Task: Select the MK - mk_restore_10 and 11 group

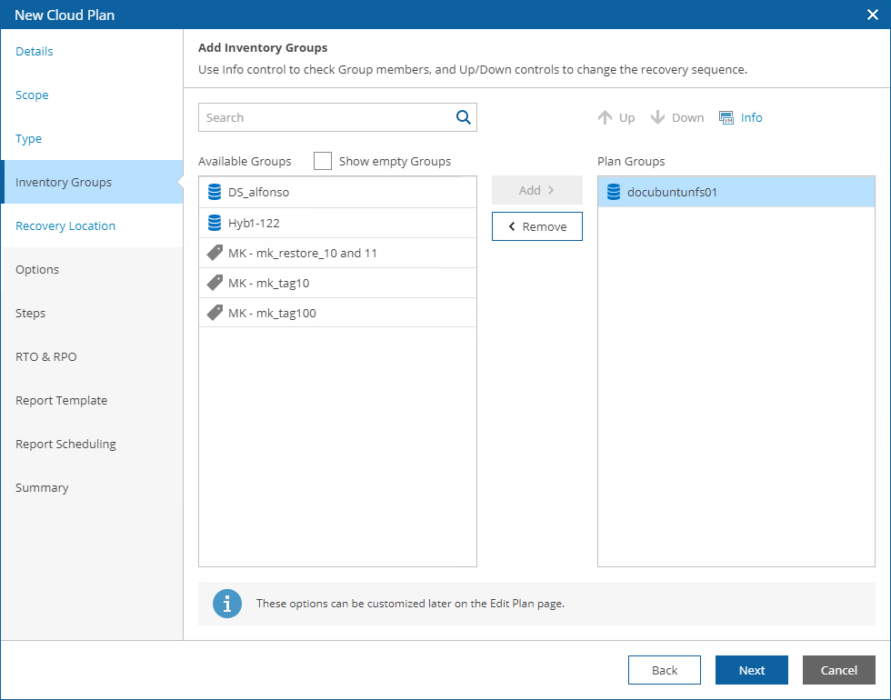Action: (300, 253)
